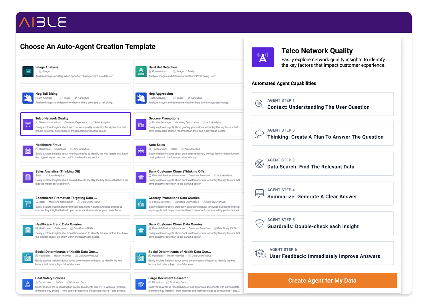Click the Customer Experience tag on Telco card
The image size is (426, 308).
tap(76, 122)
